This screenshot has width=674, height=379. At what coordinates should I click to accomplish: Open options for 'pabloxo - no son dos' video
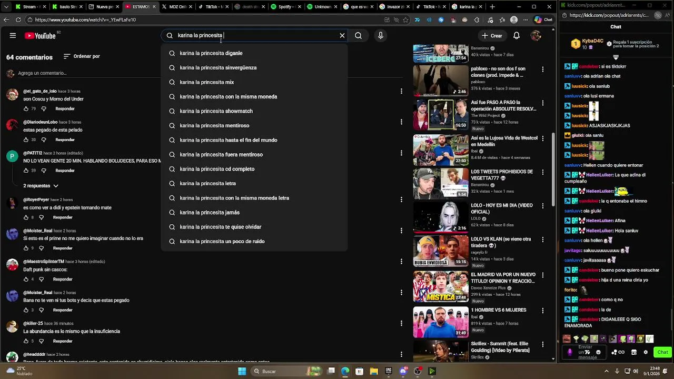543,69
